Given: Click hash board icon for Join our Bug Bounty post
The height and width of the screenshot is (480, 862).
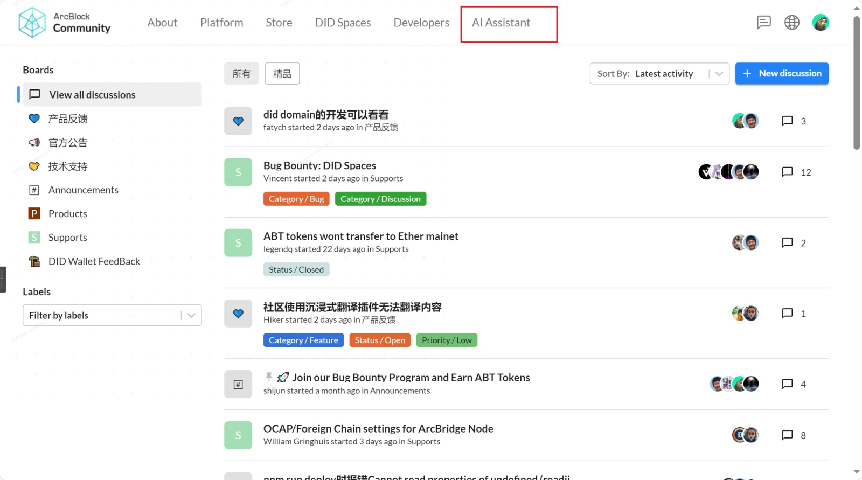Looking at the screenshot, I should (238, 384).
